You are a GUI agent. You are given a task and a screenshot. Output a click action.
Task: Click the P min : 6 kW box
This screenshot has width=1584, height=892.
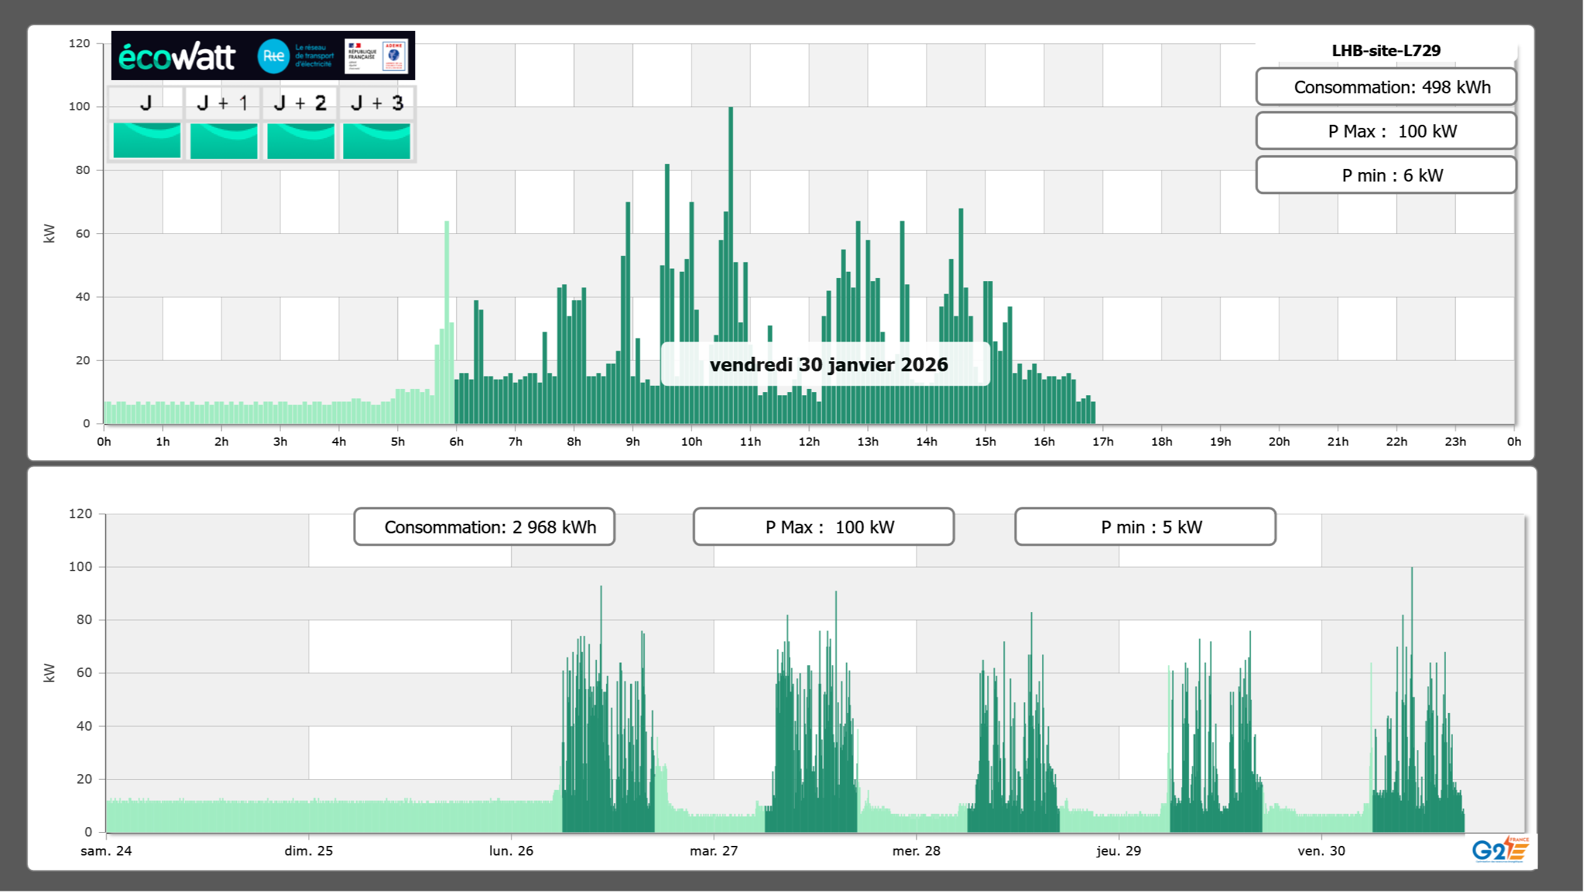coord(1386,175)
